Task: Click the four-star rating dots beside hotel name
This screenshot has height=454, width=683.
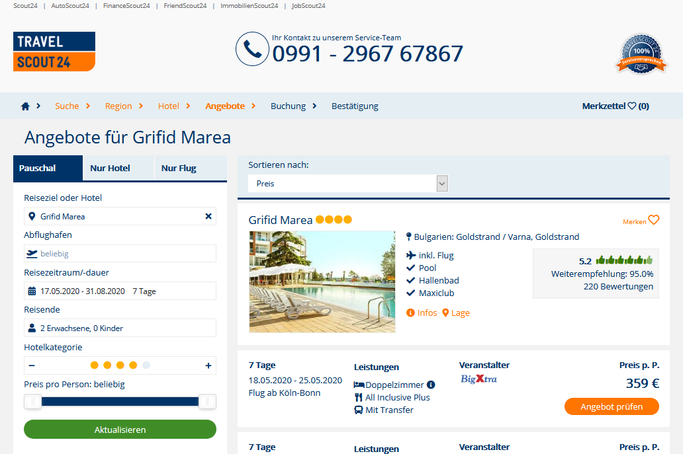Action: click(334, 219)
